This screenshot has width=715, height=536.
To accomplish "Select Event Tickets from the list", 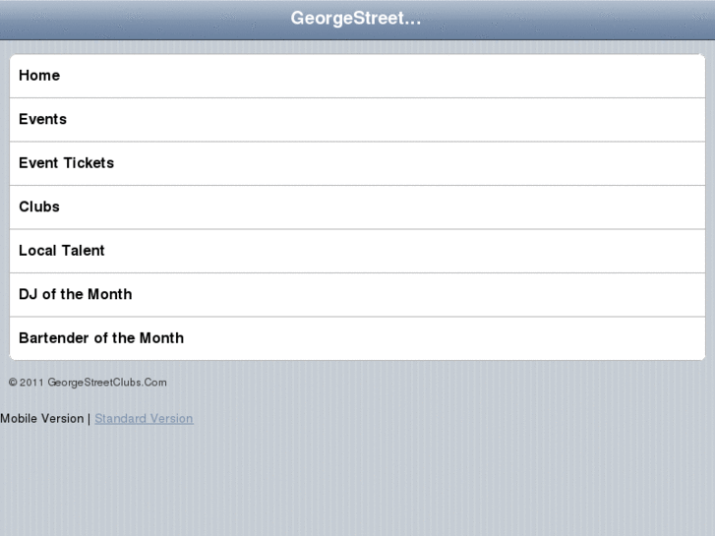I will [x=67, y=163].
